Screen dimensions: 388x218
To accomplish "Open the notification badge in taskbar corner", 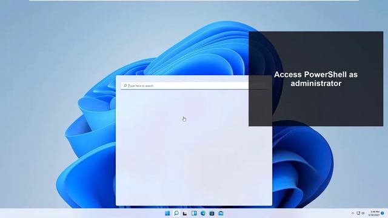I will click(383, 213).
